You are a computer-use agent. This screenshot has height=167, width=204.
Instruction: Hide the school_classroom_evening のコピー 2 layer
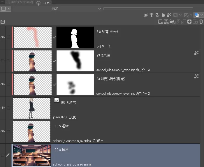(x=3, y=84)
